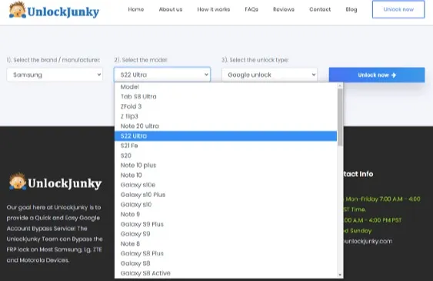This screenshot has height=281, width=433.
Task: Choose Galaxy S8 option
Action: (225, 263)
